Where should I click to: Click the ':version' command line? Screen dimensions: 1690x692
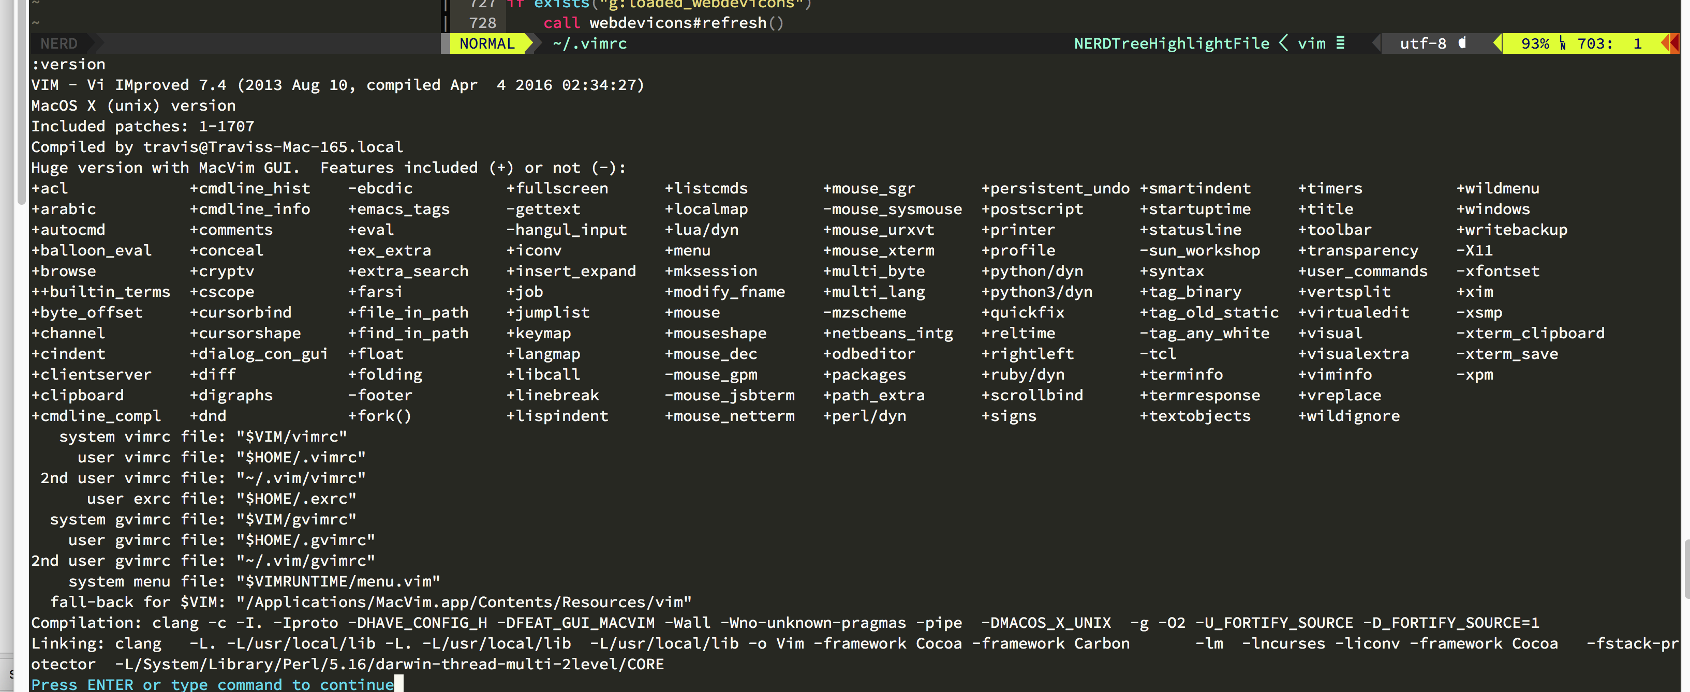pos(68,64)
